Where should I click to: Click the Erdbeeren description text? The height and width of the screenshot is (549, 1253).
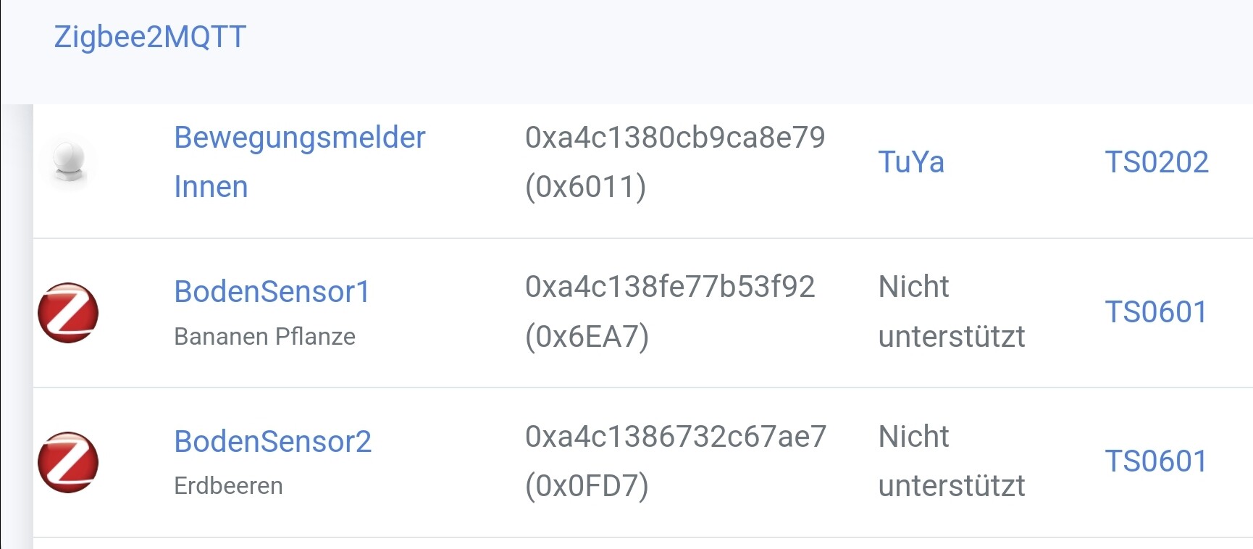pos(228,486)
